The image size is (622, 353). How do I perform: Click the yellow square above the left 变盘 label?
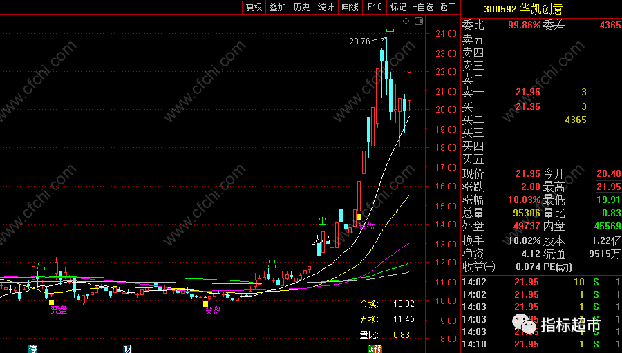(52, 303)
